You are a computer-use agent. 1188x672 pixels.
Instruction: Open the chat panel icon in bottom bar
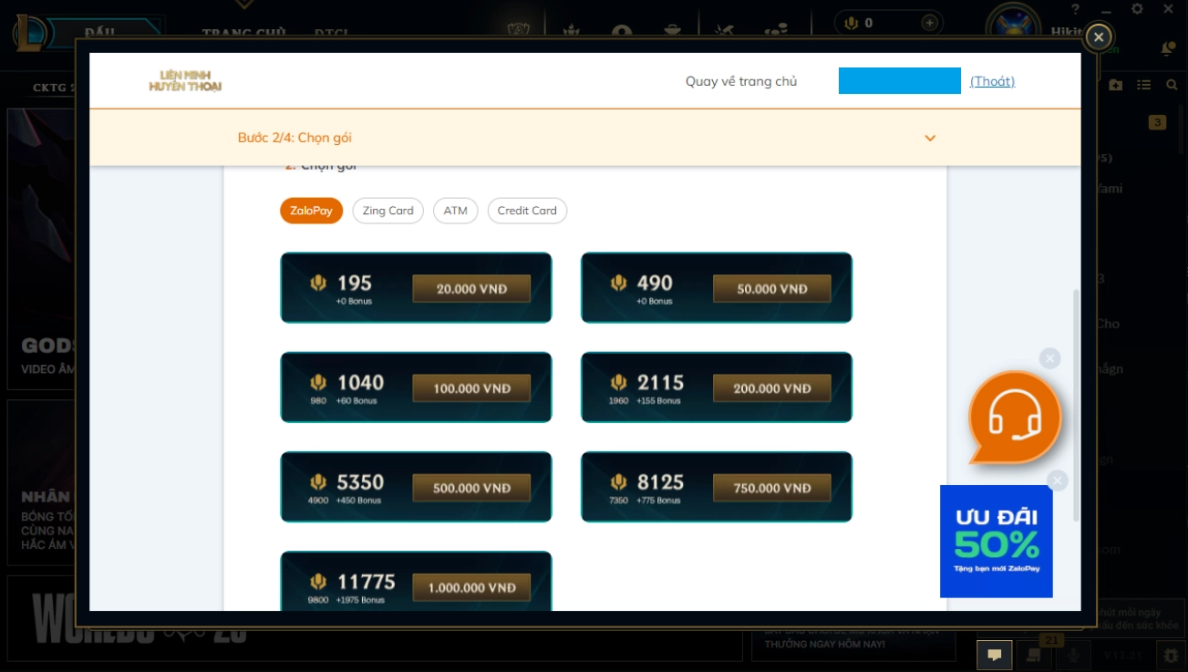click(x=994, y=654)
